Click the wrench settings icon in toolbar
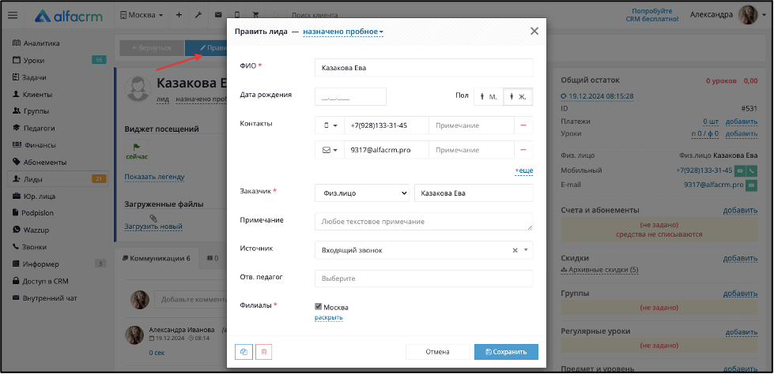Screen dimensions: 774x374 198,15
